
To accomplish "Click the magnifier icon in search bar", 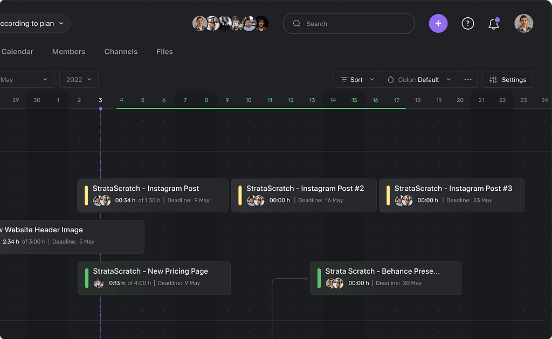I will tap(296, 24).
